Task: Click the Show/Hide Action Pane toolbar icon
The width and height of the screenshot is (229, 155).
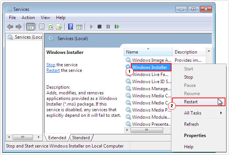Action: (79, 27)
